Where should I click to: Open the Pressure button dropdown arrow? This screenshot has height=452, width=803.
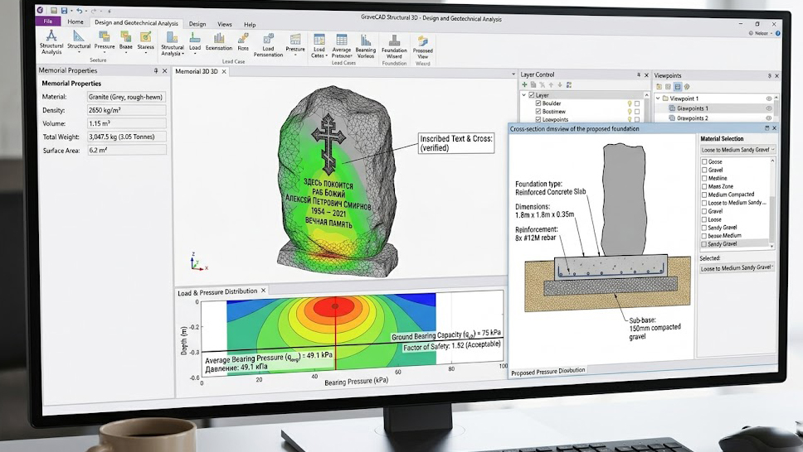point(105,52)
